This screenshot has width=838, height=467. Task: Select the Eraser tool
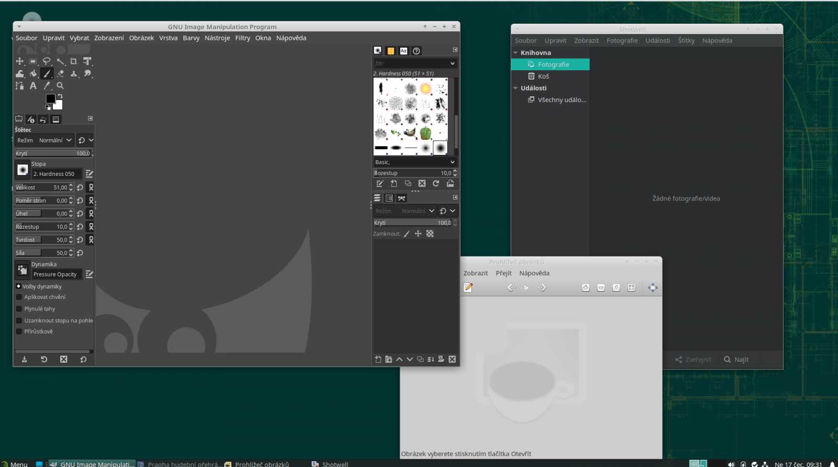pos(60,74)
